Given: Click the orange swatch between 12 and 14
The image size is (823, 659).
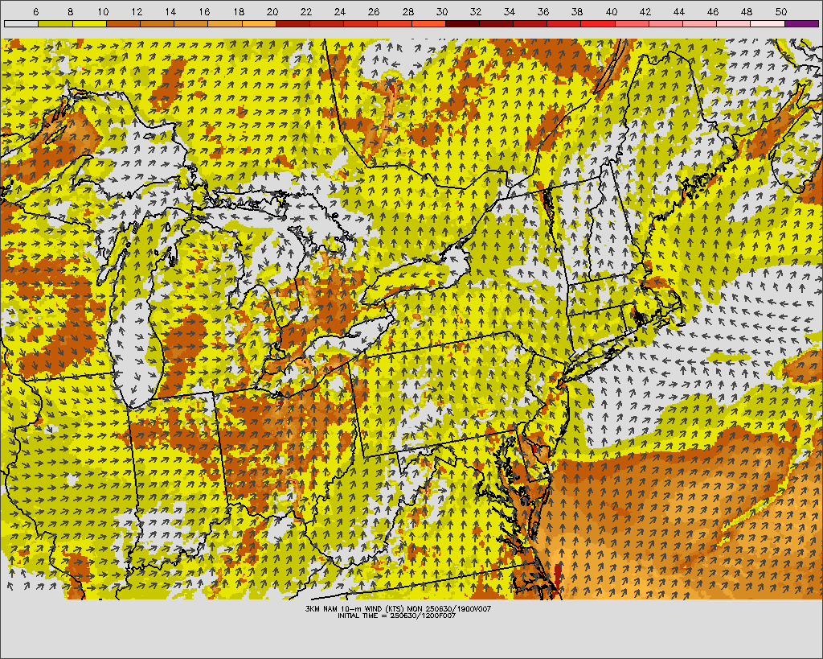Looking at the screenshot, I should (157, 23).
